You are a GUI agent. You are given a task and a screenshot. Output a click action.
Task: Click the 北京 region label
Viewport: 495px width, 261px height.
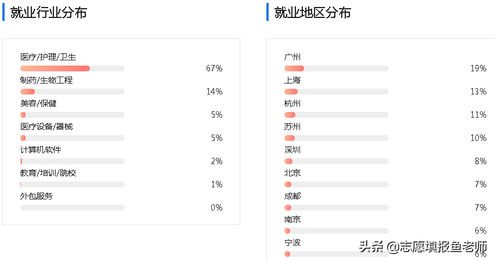point(292,173)
